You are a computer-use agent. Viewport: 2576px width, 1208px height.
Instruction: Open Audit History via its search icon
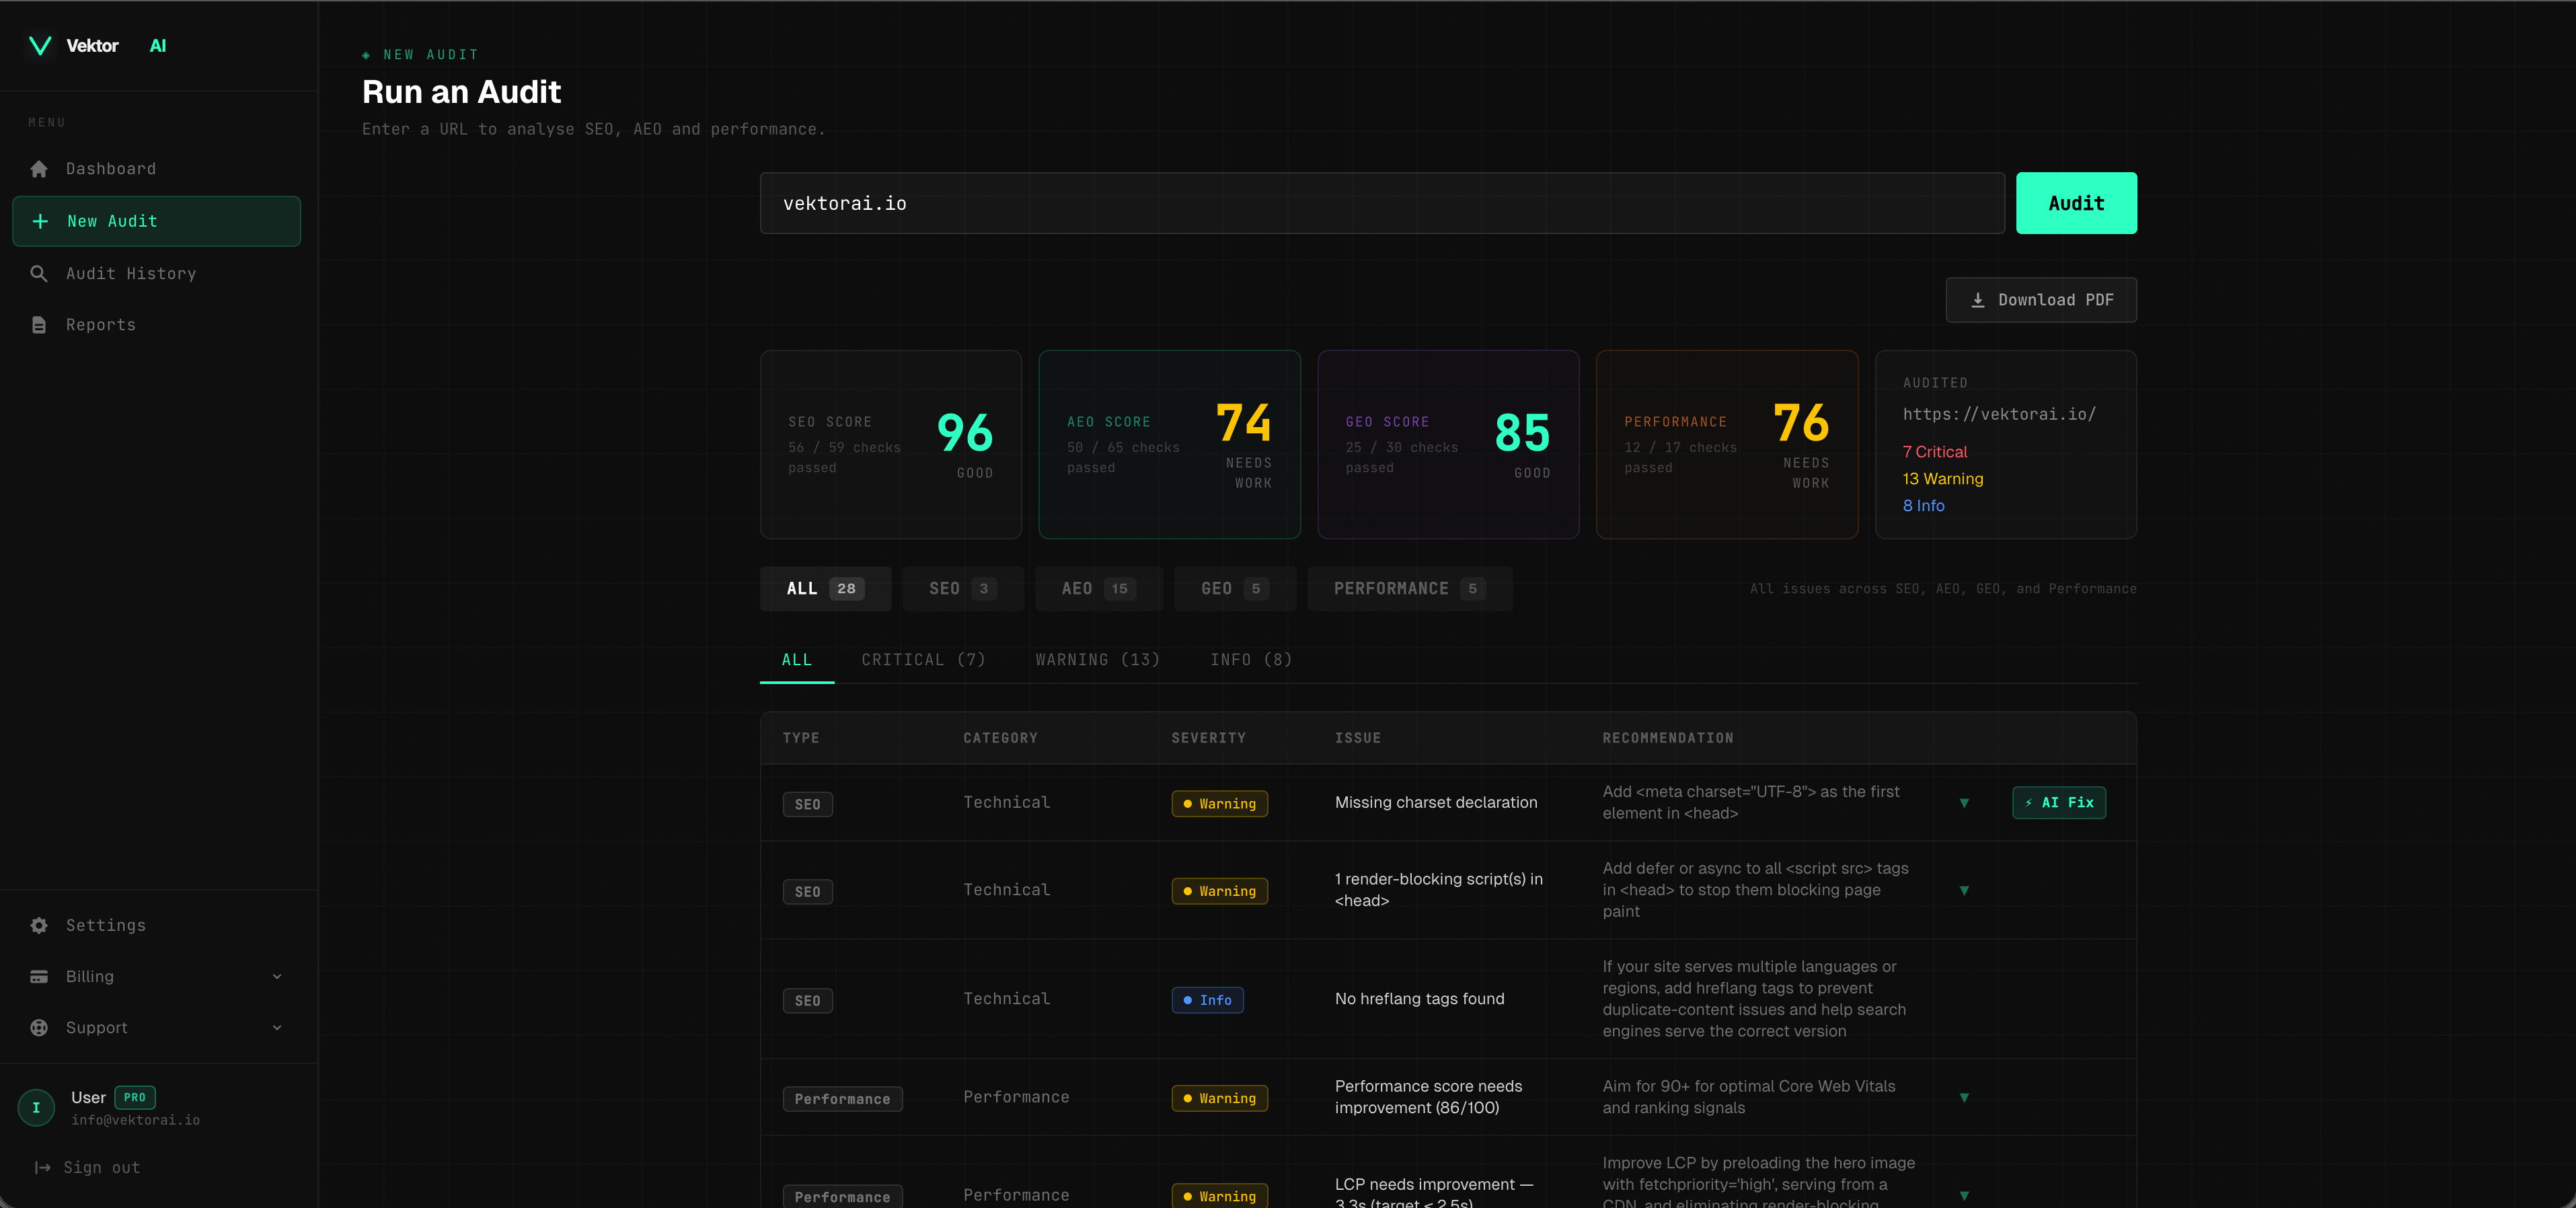click(x=39, y=273)
